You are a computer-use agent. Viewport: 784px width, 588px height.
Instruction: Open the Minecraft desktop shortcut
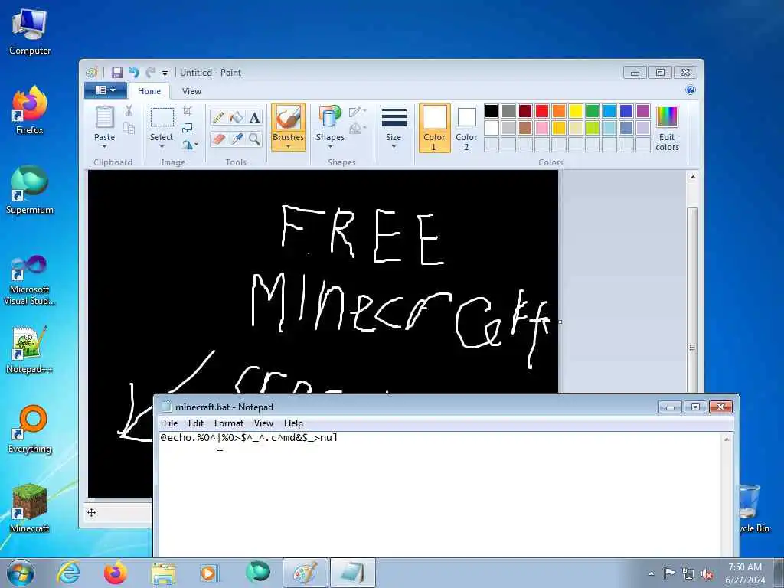30,508
